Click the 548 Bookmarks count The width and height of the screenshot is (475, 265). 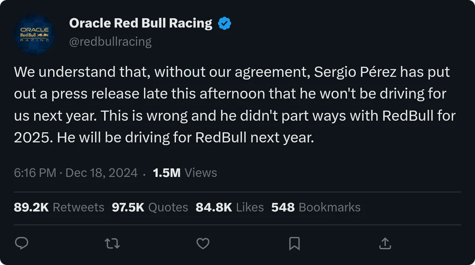(316, 207)
